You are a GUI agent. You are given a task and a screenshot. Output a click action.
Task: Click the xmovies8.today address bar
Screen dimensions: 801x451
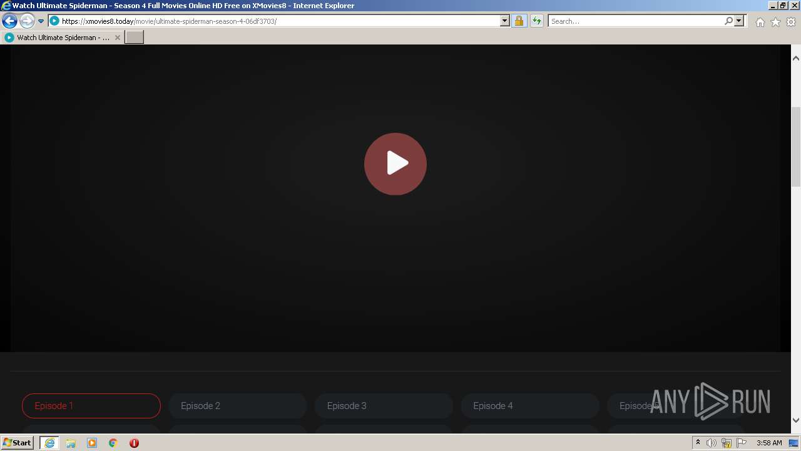(x=280, y=21)
